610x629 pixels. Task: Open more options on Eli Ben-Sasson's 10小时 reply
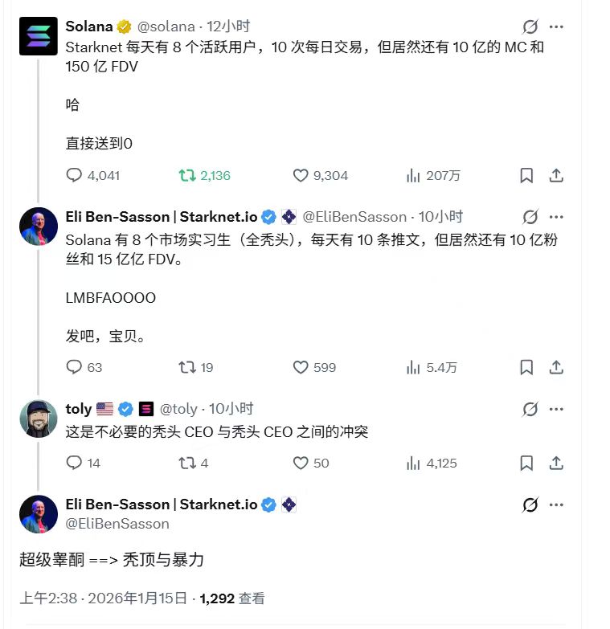coord(556,217)
